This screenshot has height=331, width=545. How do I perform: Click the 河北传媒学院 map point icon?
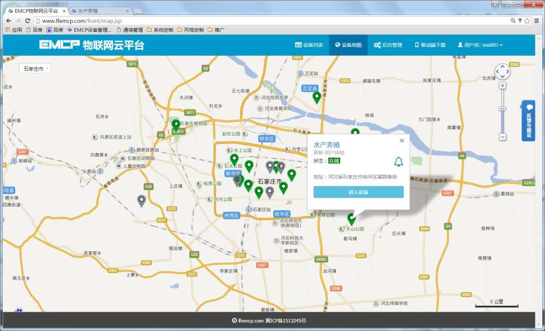click(376, 303)
